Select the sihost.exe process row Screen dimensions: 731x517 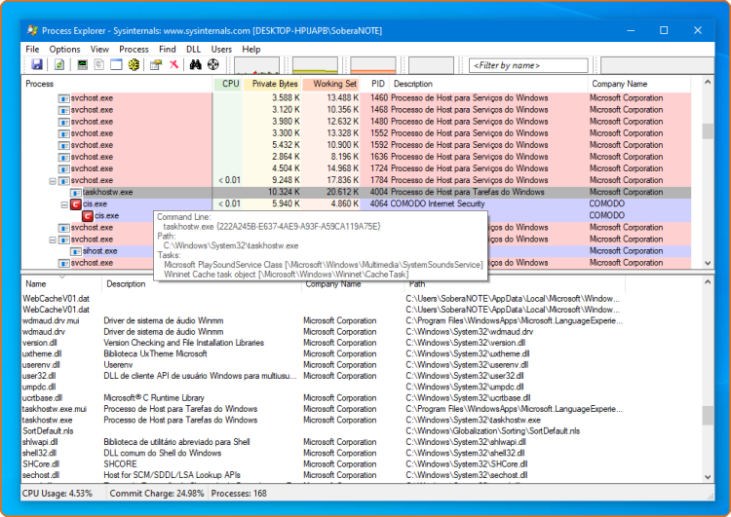356,251
